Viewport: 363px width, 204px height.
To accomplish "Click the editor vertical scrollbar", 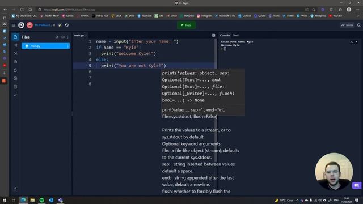I will [x=216, y=100].
